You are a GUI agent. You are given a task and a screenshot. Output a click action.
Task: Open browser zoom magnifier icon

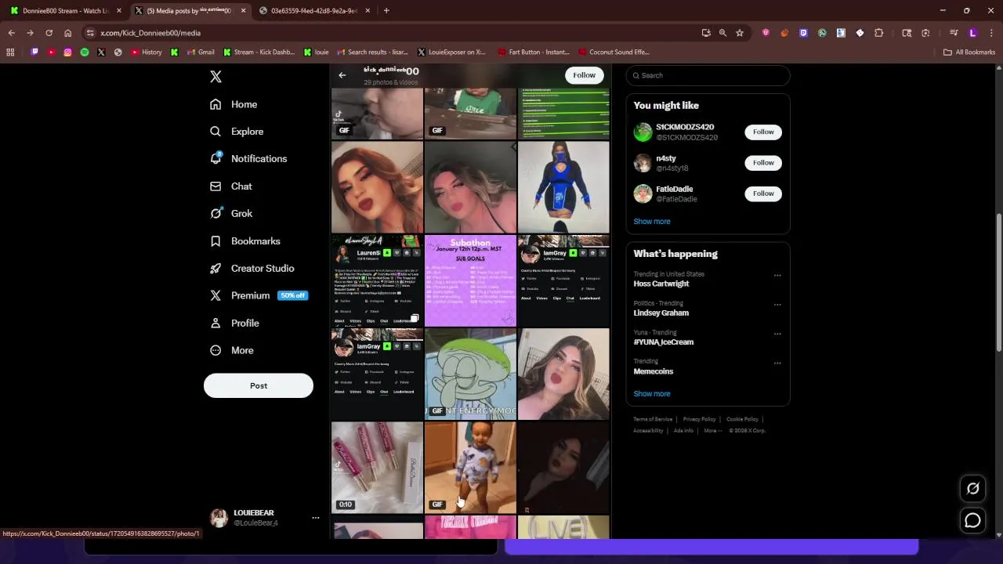[x=722, y=33]
